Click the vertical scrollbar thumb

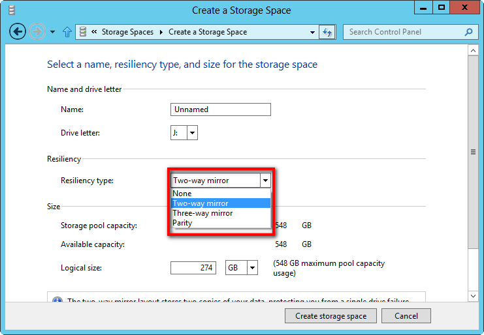tap(473, 152)
